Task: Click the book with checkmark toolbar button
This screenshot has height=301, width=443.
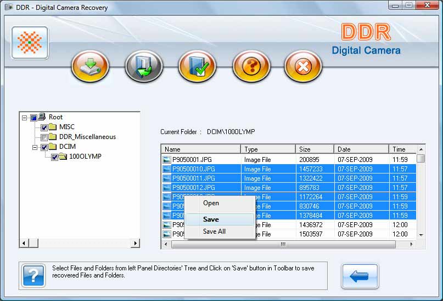Action: pos(197,66)
